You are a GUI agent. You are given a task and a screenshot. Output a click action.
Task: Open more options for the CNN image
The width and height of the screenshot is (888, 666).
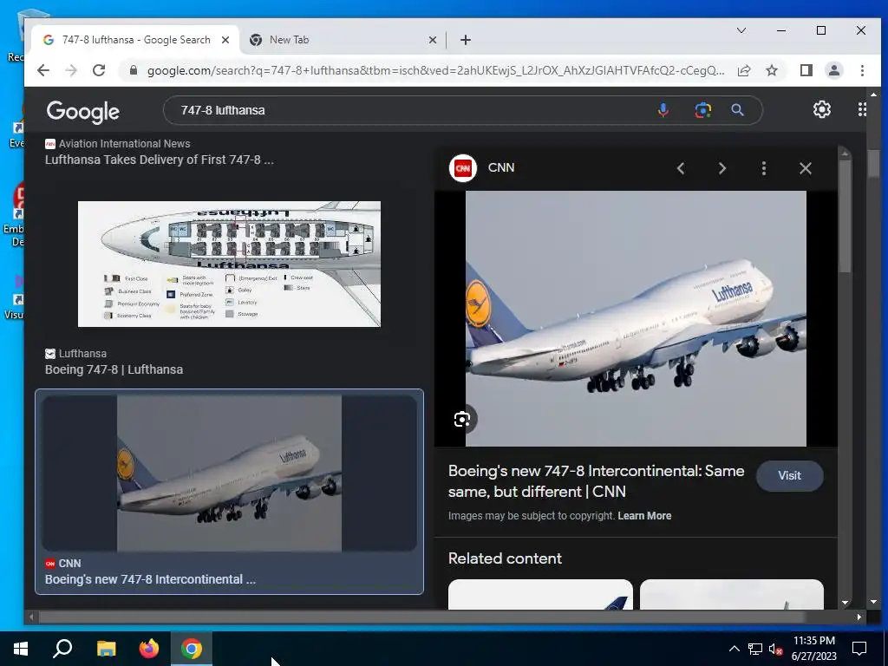(x=764, y=168)
